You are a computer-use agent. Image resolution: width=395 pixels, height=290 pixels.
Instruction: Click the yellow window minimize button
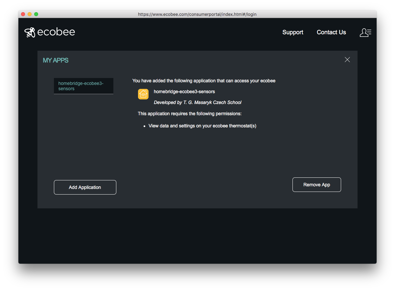30,14
